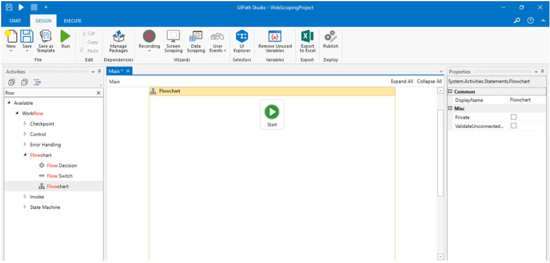The width and height of the screenshot is (550, 263).
Task: Collapse the Workflow tree node
Action: pyautogui.click(x=17, y=114)
